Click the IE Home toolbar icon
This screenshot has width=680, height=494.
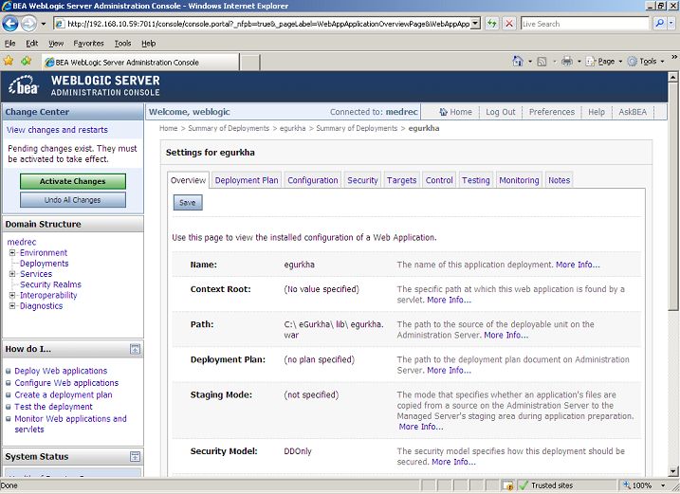[x=518, y=61]
